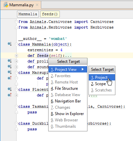Click the pass statement under class Duckbil

[x=32, y=129]
